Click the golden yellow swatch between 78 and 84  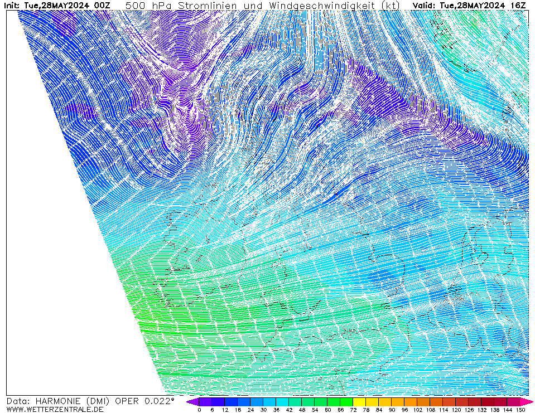click(373, 402)
